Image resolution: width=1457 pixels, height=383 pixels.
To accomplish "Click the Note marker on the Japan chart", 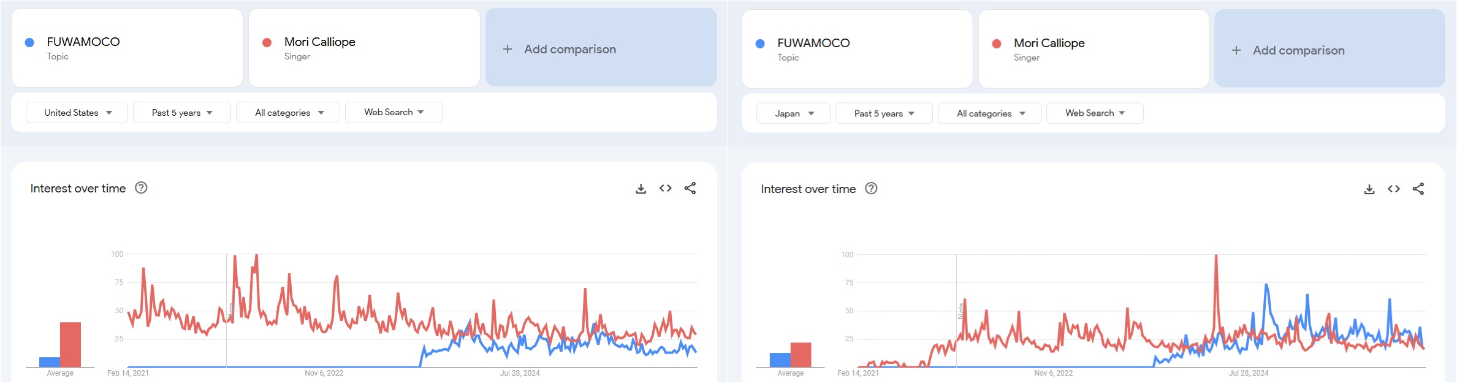I will point(961,311).
